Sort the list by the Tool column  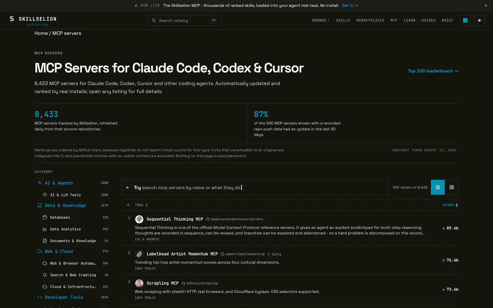click(141, 205)
